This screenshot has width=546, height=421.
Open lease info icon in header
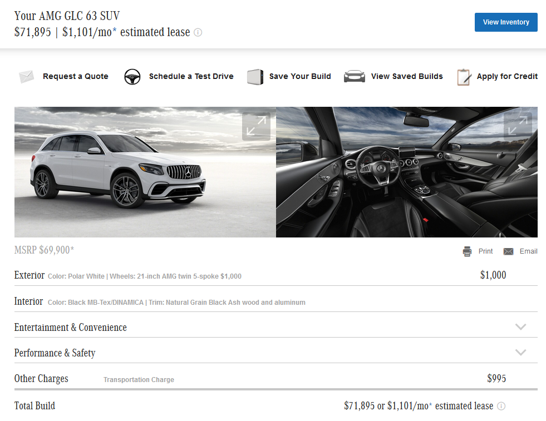(x=198, y=33)
